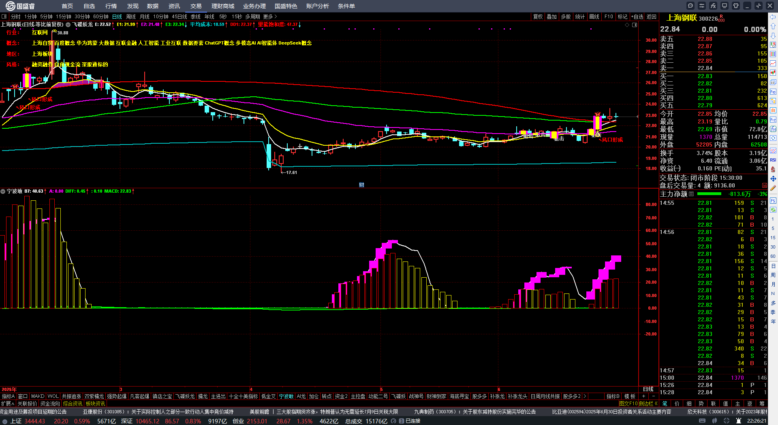Open the 关联报价 button
This screenshot has height=425, width=778.
click(27, 404)
